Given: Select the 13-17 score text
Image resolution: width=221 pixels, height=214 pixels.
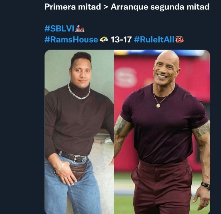Looking at the screenshot, I should 121,39.
